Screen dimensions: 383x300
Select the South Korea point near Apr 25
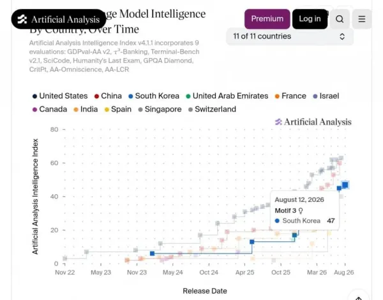pos(252,242)
